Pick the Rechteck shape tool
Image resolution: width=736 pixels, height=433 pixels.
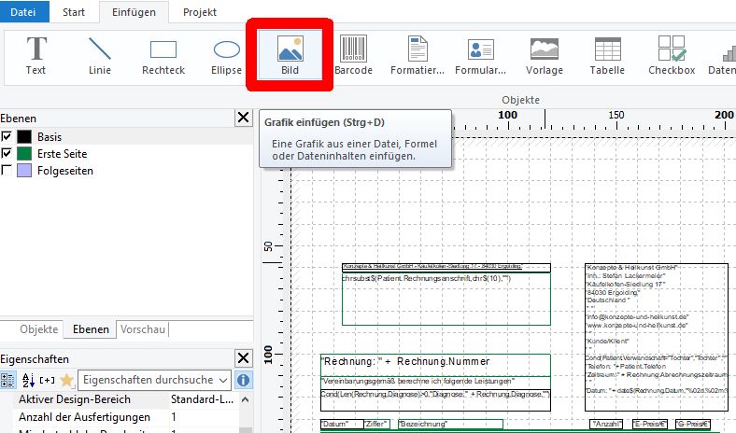tap(163, 54)
